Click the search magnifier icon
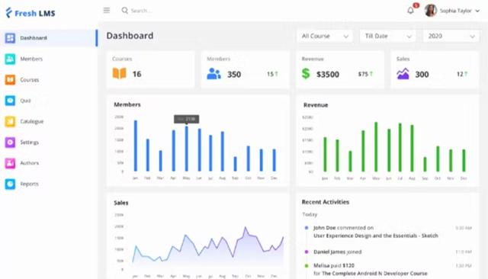 click(x=125, y=10)
